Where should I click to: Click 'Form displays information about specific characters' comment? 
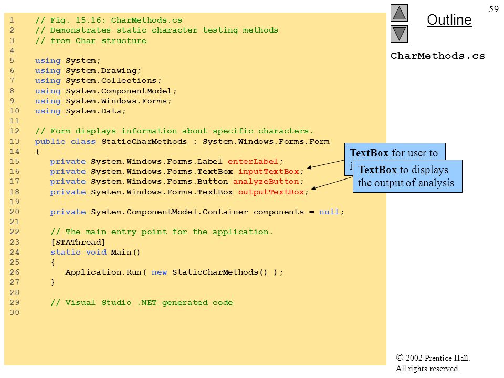click(x=174, y=131)
